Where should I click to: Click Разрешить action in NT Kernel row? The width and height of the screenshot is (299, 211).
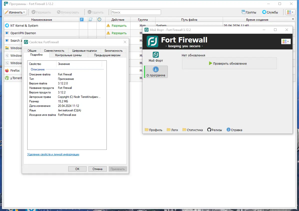(x=119, y=26)
